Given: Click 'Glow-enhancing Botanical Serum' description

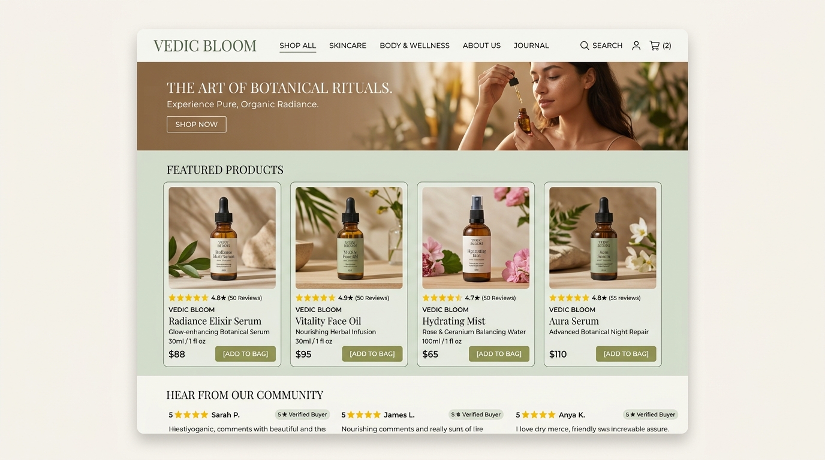Looking at the screenshot, I should click(219, 332).
